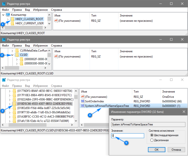Click the Параметр name field in dialog
This screenshot has height=156, width=188.
[148, 124]
